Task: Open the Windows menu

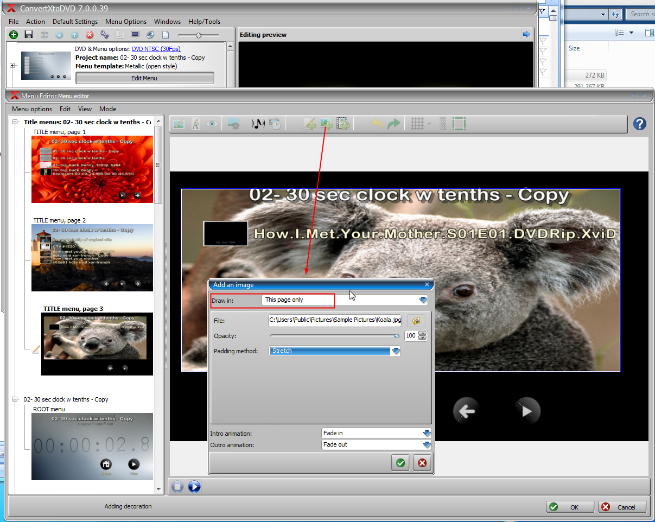Action: 167,22
